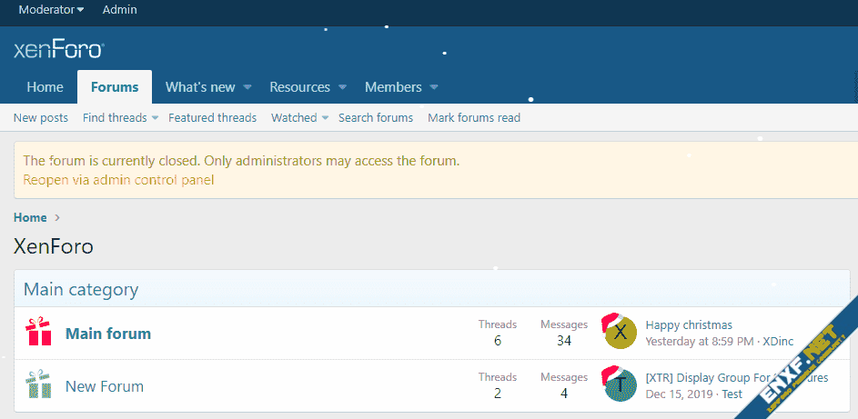This screenshot has height=419, width=858.
Task: Open the Admin link in top bar
Action: pos(120,10)
